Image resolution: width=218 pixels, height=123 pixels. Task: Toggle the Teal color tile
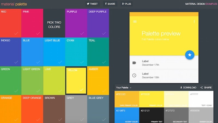(98, 51)
